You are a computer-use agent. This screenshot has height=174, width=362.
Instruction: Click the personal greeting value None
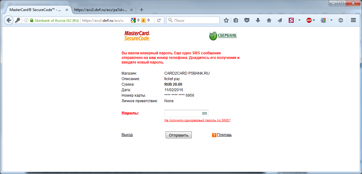tap(169, 101)
